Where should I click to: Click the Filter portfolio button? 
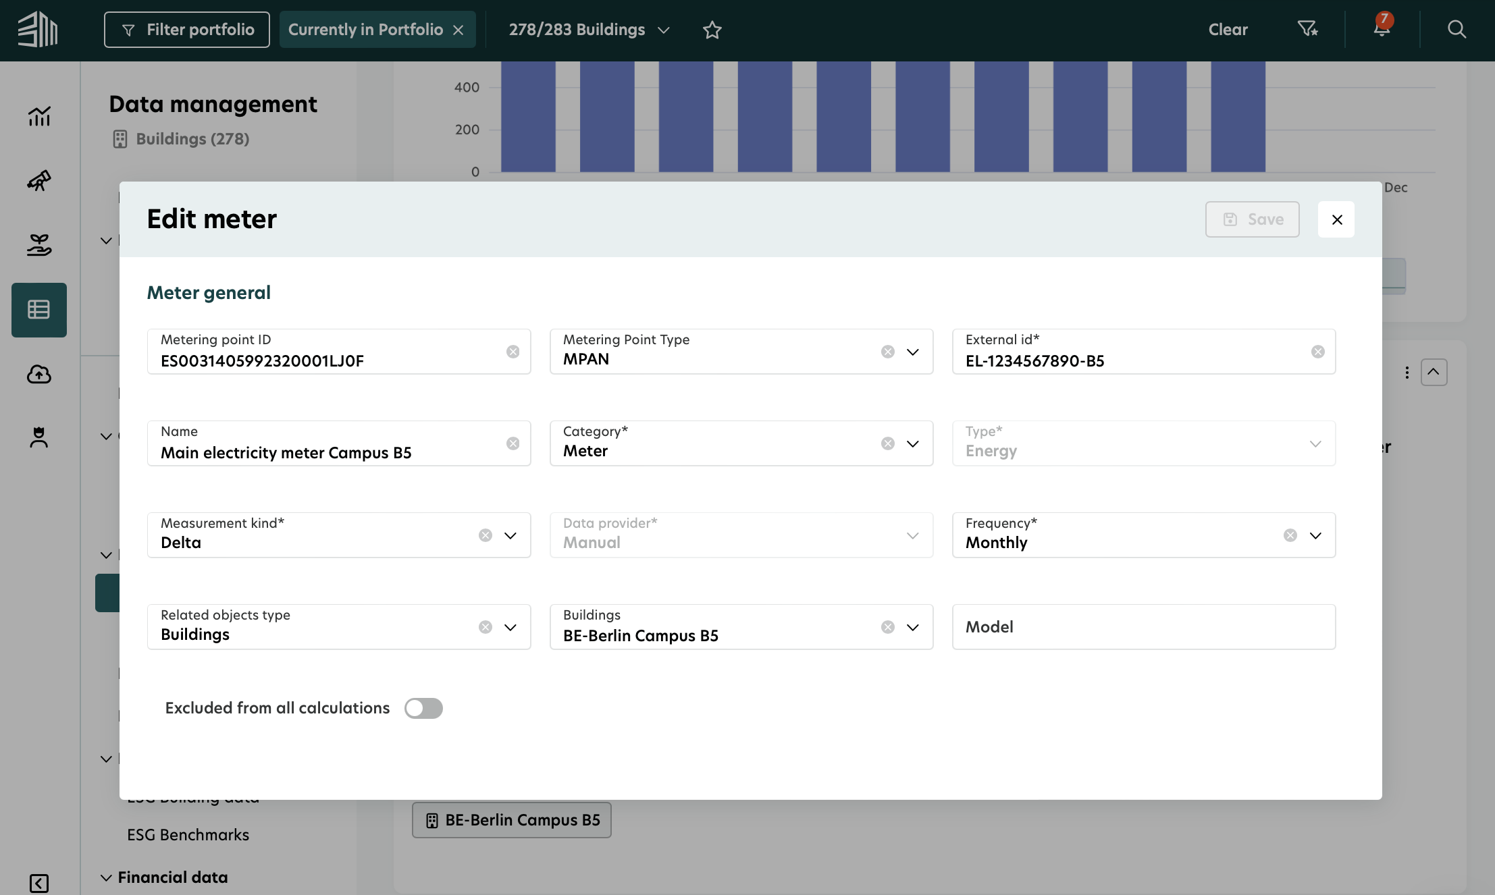tap(187, 30)
